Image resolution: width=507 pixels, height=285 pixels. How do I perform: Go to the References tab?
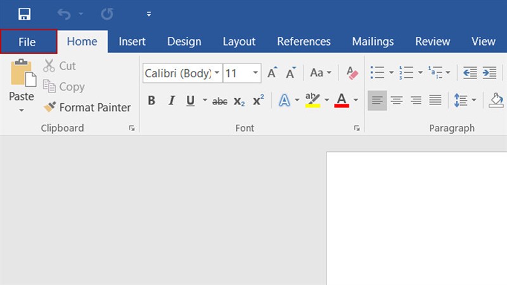tap(304, 42)
